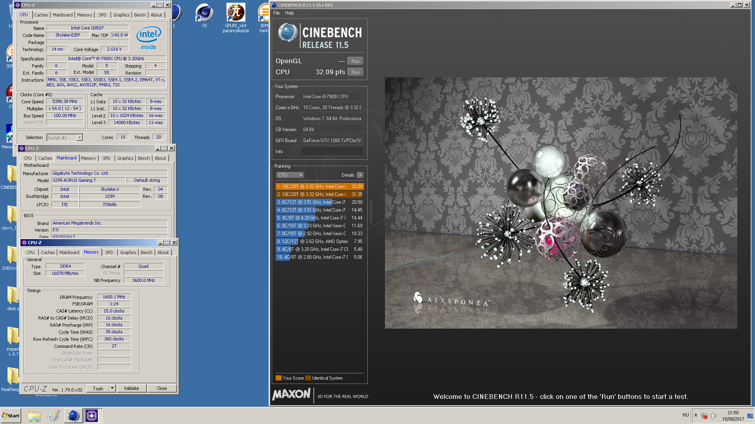Open the CPU ranking dropdown
Viewport: 755px width, 424px height.
coord(290,175)
